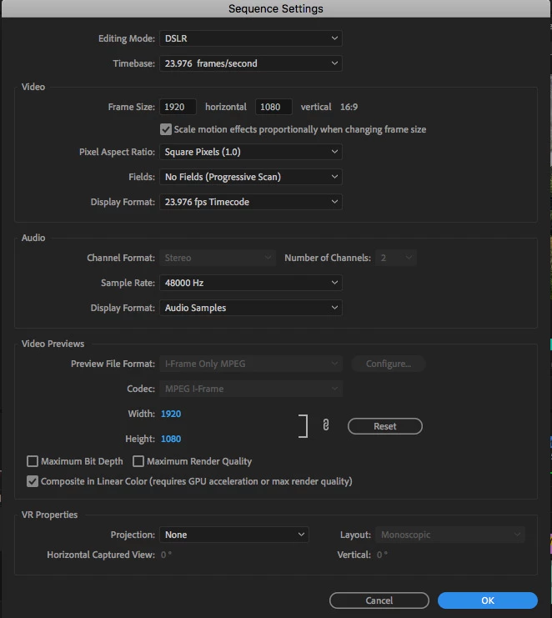
Task: Enable Maximum Render Quality checkbox
Action: (138, 461)
